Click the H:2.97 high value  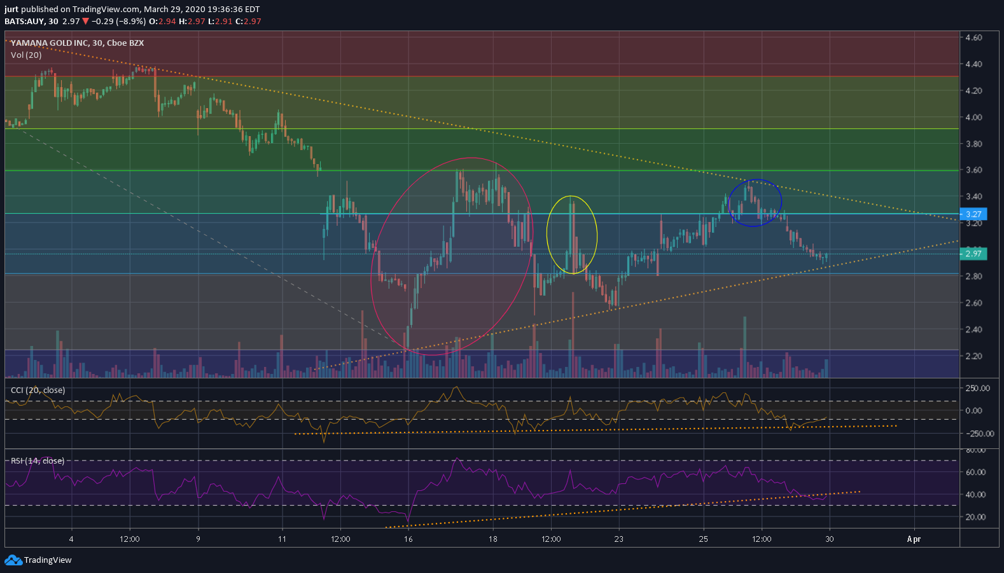192,22
